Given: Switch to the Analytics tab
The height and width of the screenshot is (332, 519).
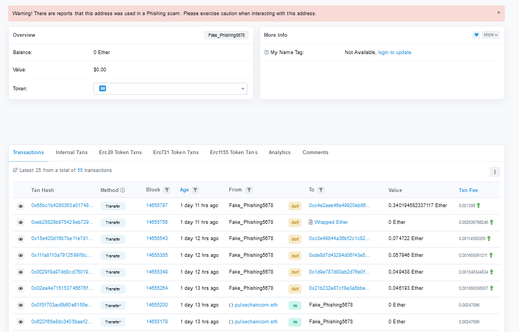Looking at the screenshot, I should point(280,152).
